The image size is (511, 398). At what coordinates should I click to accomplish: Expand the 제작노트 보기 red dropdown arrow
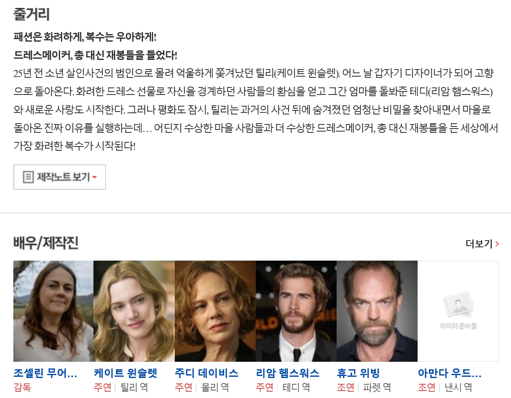pos(95,177)
